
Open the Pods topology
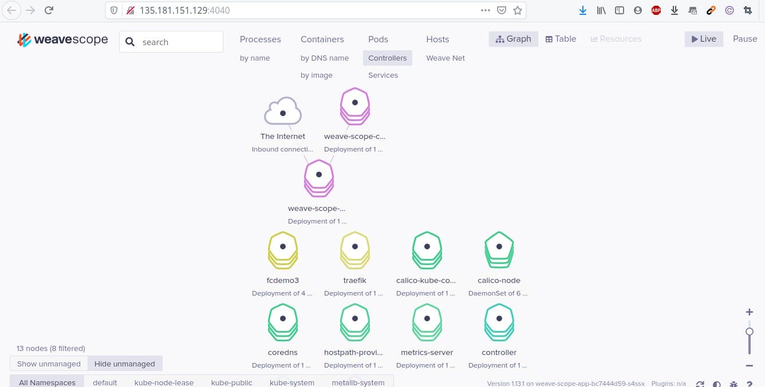(378, 39)
